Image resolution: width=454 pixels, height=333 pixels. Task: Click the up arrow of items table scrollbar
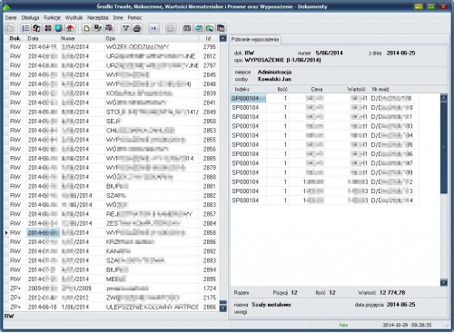(444, 98)
